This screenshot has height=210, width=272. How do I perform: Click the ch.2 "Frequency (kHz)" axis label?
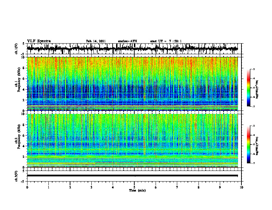(x=19, y=137)
